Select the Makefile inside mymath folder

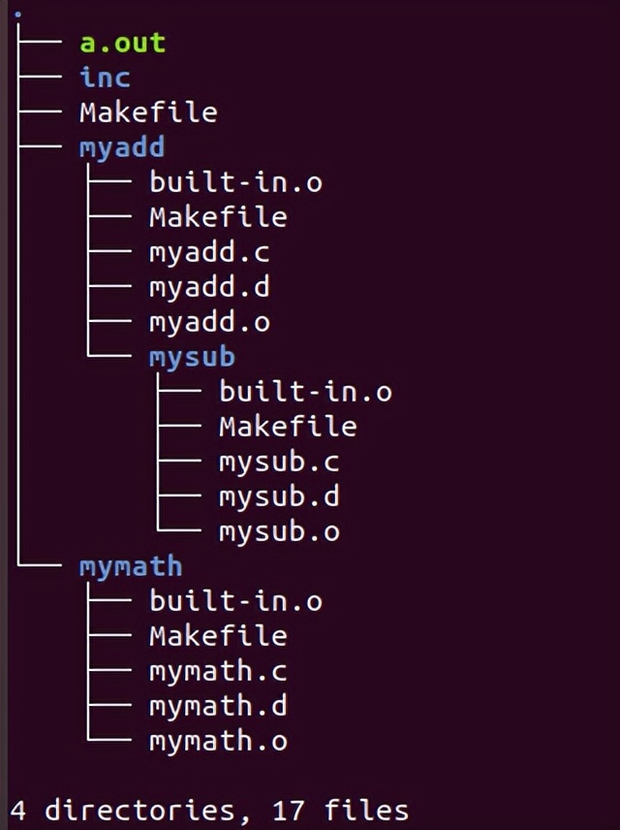[x=218, y=636]
